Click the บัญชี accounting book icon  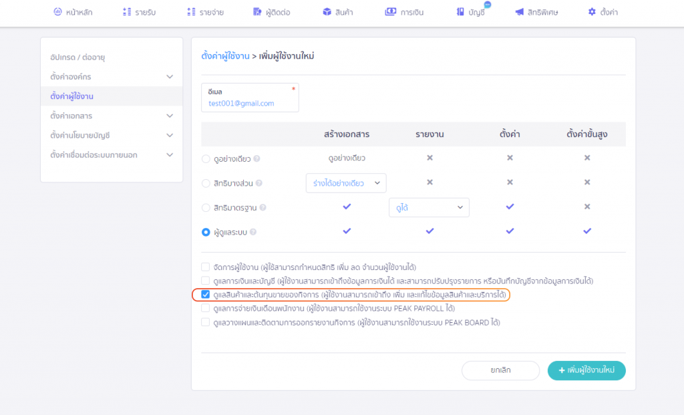(x=460, y=12)
